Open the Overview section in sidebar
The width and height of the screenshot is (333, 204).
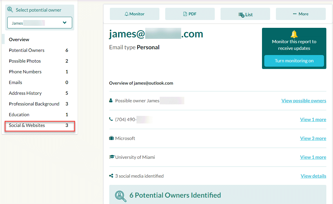click(x=19, y=39)
